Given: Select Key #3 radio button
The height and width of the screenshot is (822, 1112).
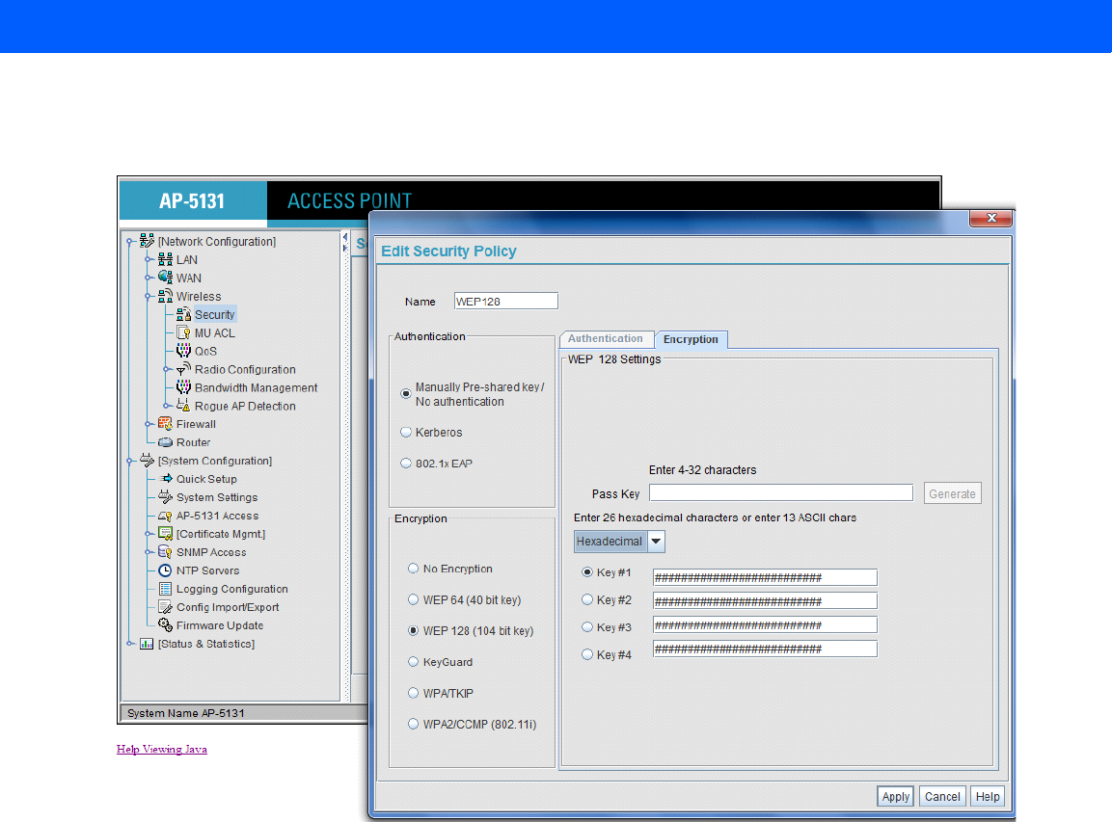Looking at the screenshot, I should coord(587,627).
